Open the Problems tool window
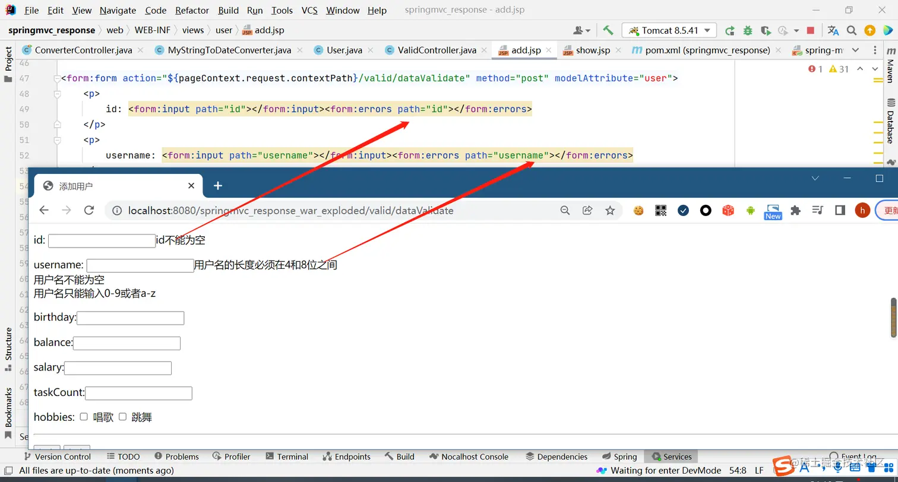Viewport: 898px width, 482px height. [176, 456]
